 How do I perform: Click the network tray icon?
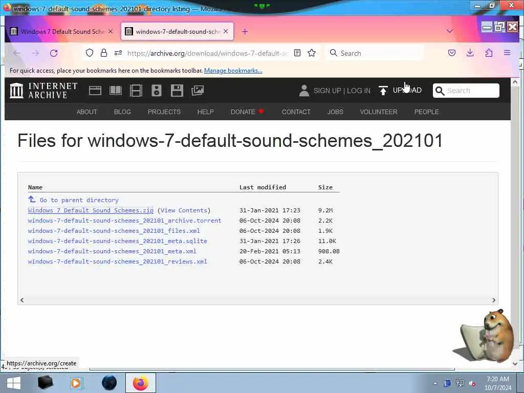(460, 383)
